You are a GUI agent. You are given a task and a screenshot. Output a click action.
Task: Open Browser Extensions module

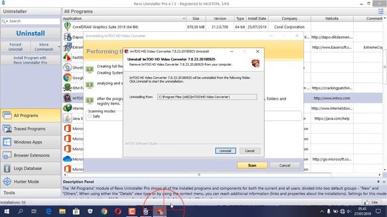(30, 156)
